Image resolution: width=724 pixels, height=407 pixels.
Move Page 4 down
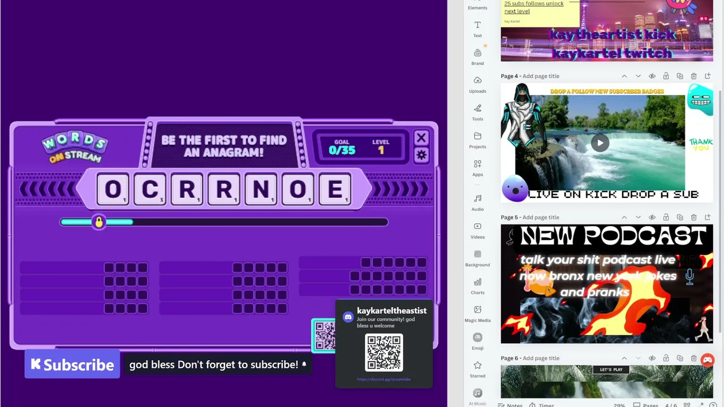638,76
